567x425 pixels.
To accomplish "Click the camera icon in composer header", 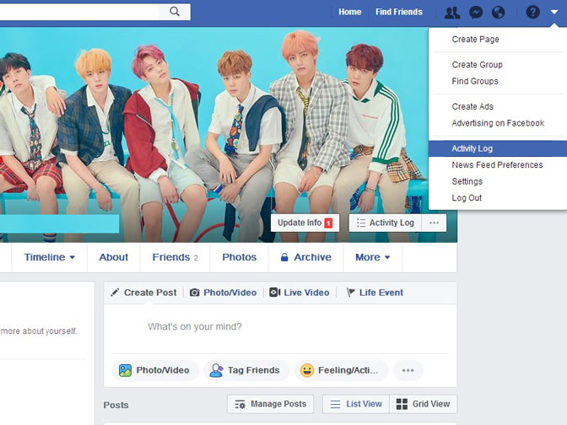I will click(195, 293).
